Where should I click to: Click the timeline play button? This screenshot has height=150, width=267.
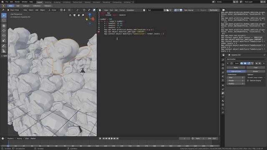pos(112,139)
